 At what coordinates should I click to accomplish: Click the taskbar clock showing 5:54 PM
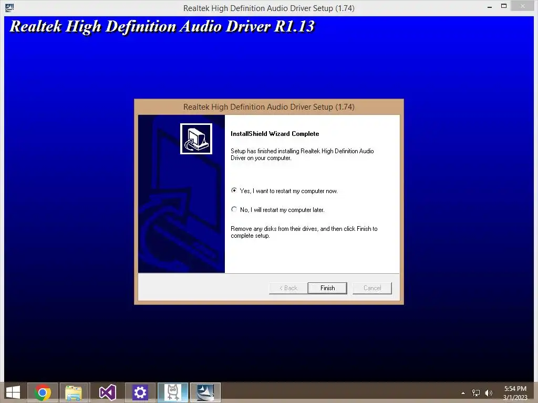pyautogui.click(x=515, y=393)
